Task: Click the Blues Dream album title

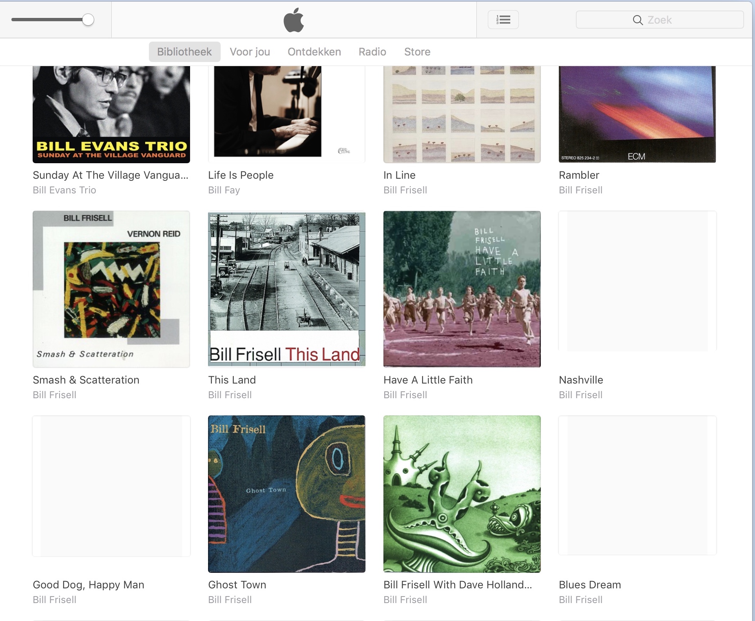Action: click(x=590, y=585)
